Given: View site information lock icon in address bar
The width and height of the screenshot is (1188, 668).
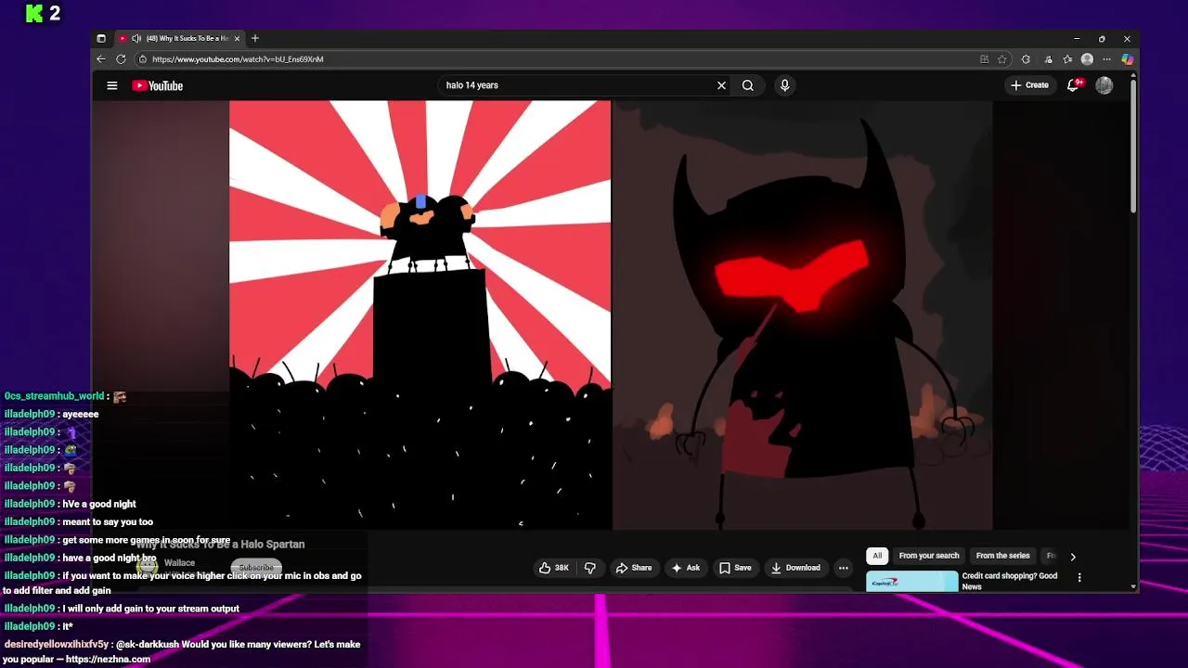Looking at the screenshot, I should coord(143,59).
